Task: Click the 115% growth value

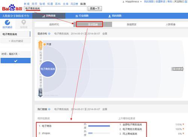Action: 179,125
